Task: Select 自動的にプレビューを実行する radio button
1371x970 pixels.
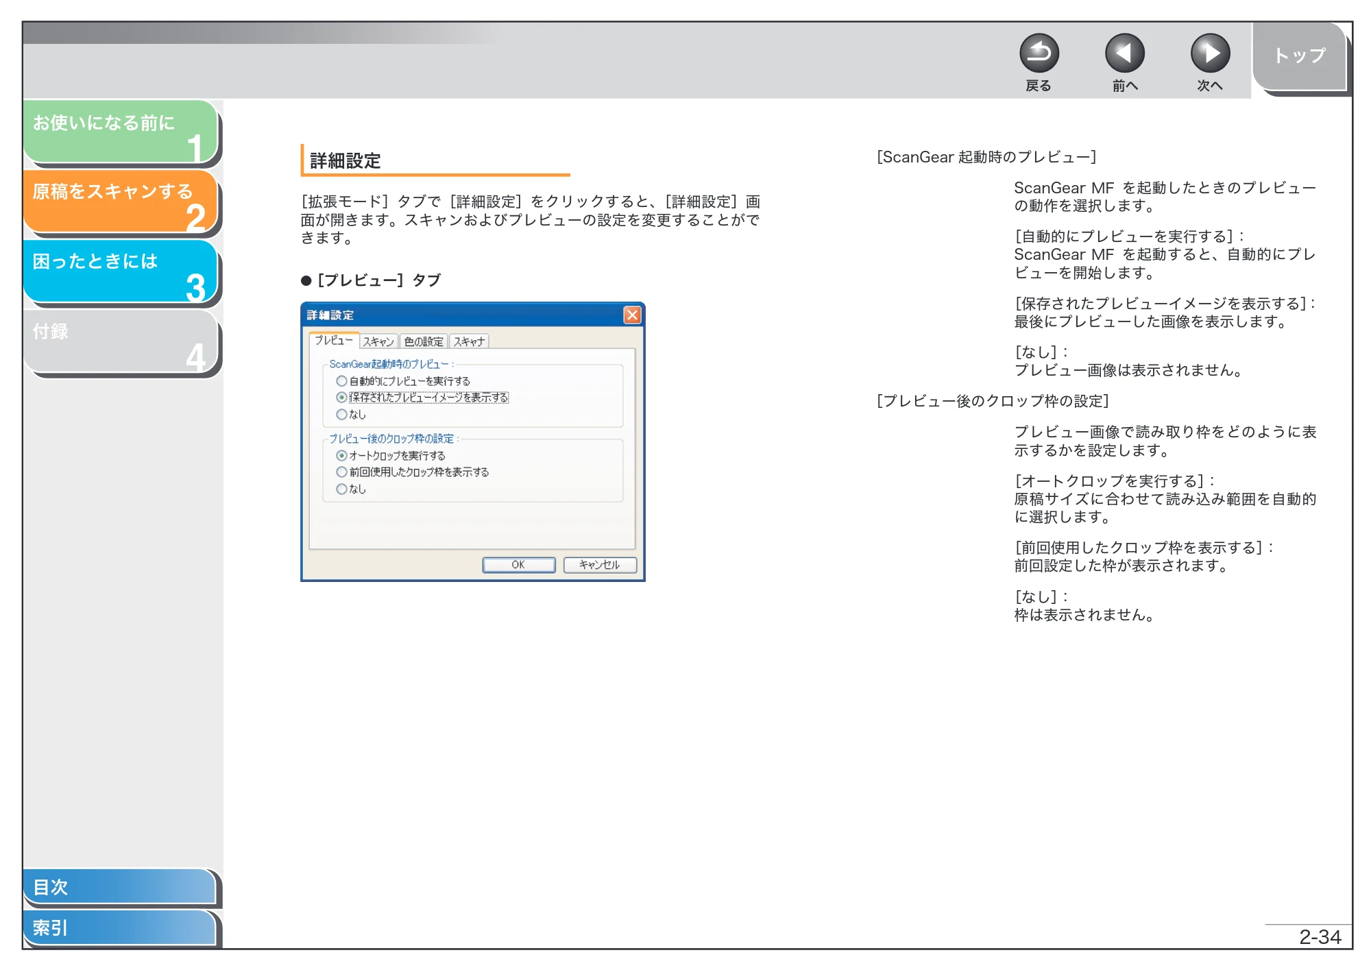Action: tap(341, 381)
